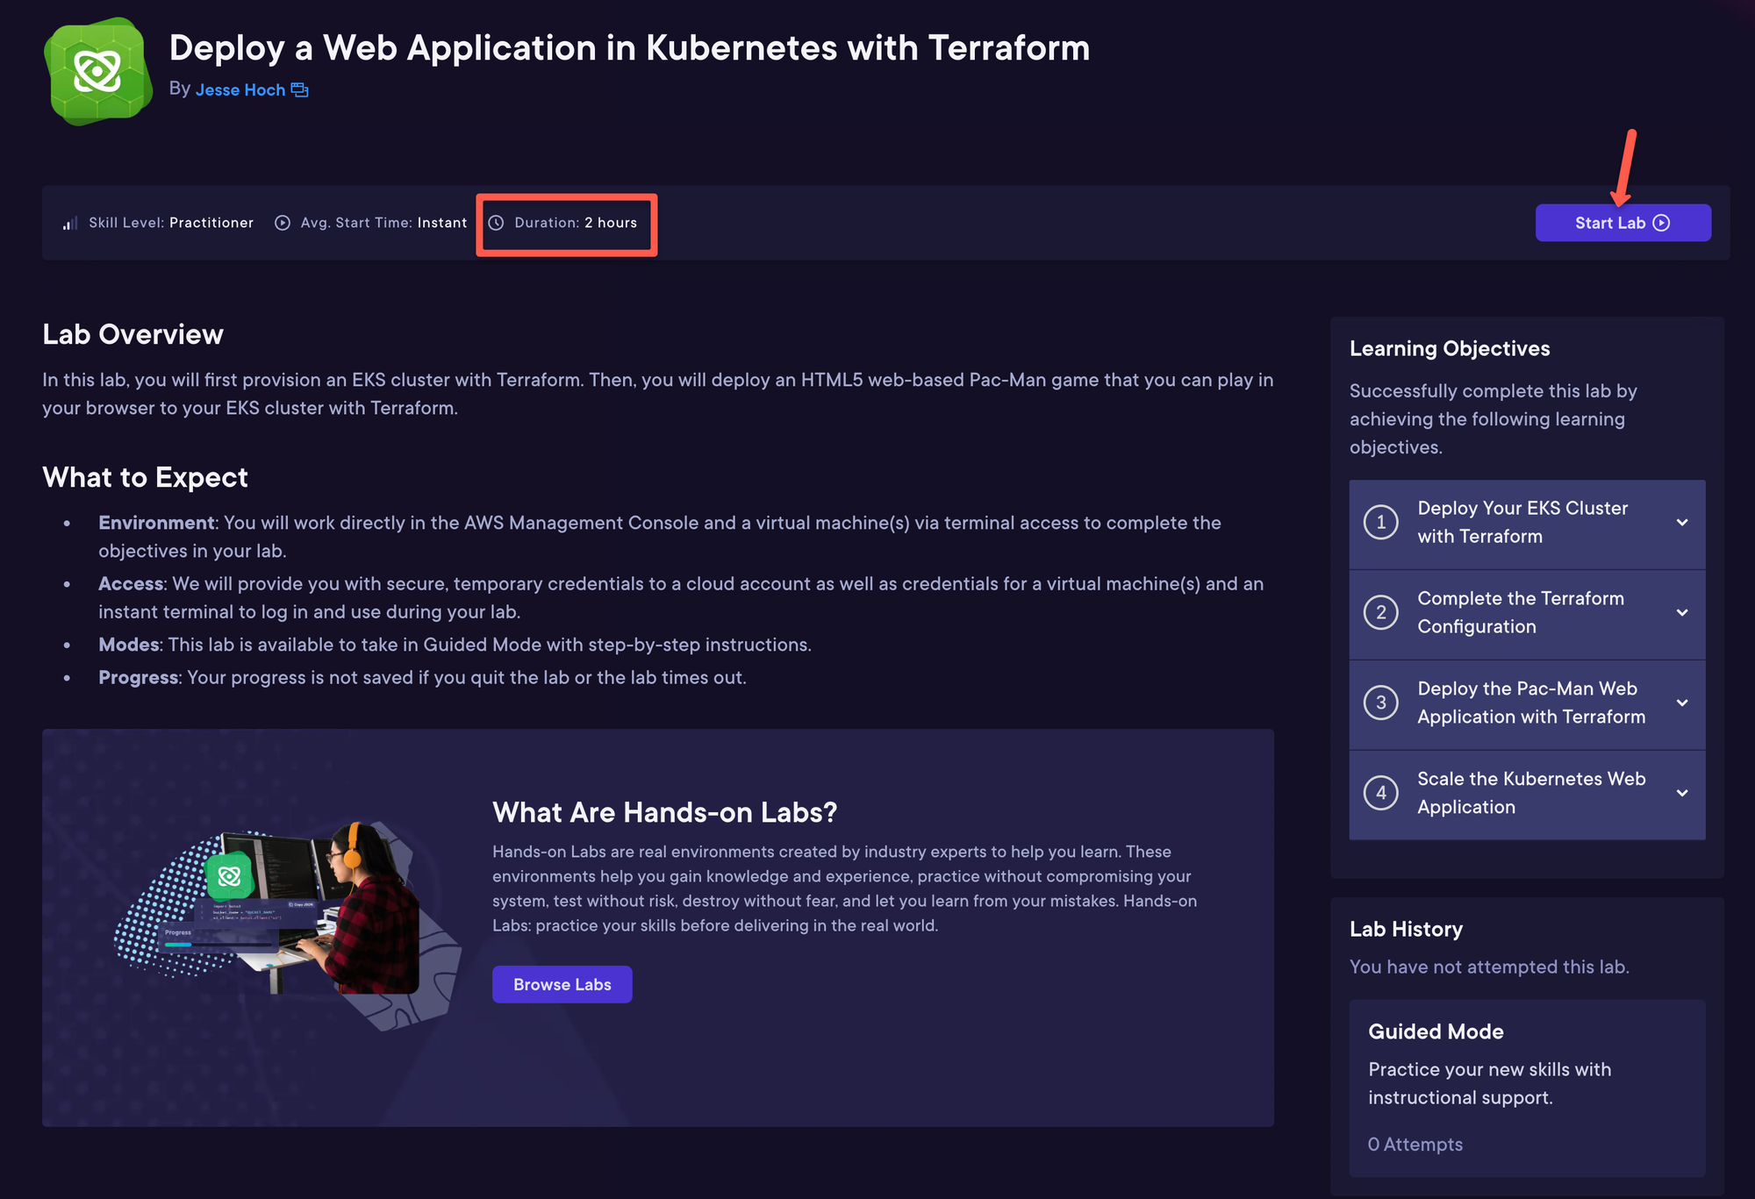Open Jesse Hoch author link

240,89
